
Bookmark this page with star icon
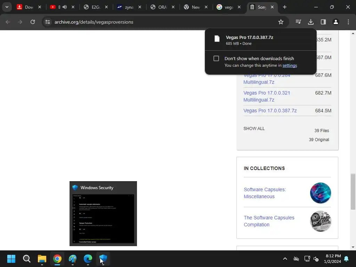coord(281,22)
